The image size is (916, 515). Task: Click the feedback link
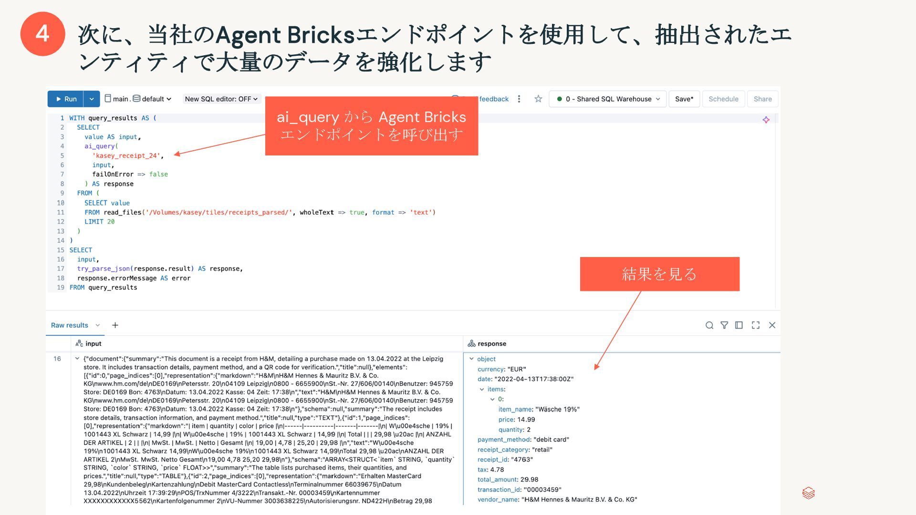494,99
